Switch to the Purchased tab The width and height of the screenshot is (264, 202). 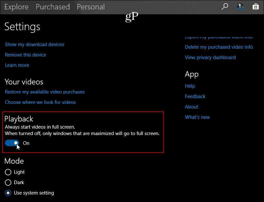pos(53,7)
